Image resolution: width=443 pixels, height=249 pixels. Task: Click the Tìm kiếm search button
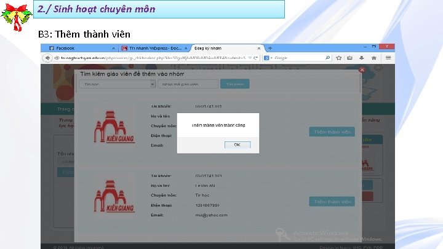pyautogui.click(x=235, y=84)
